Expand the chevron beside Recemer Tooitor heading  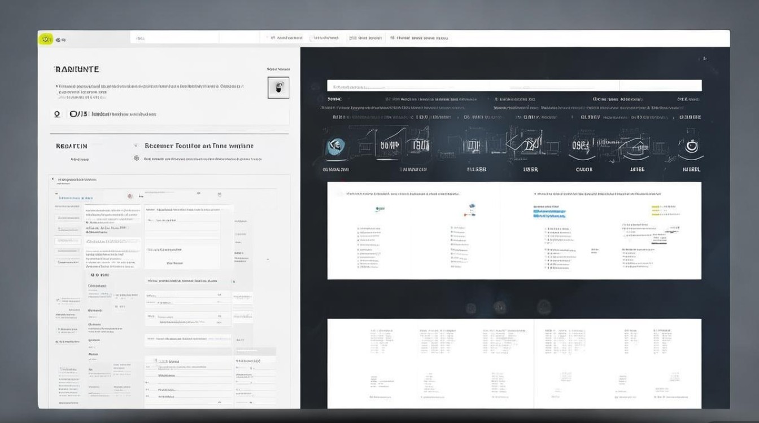(136, 146)
